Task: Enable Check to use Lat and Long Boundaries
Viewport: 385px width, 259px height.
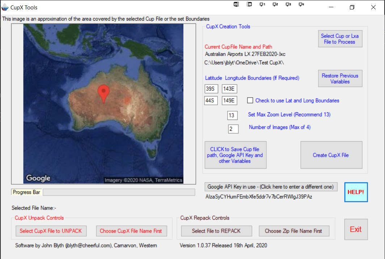Action: pos(250,100)
